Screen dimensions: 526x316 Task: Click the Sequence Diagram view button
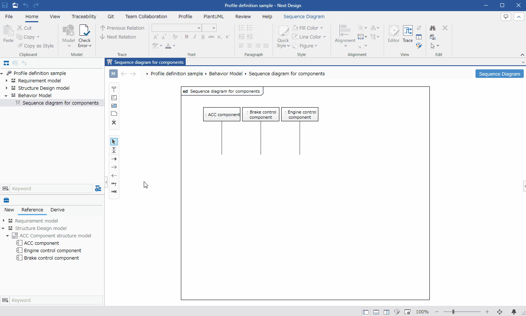pyautogui.click(x=500, y=74)
